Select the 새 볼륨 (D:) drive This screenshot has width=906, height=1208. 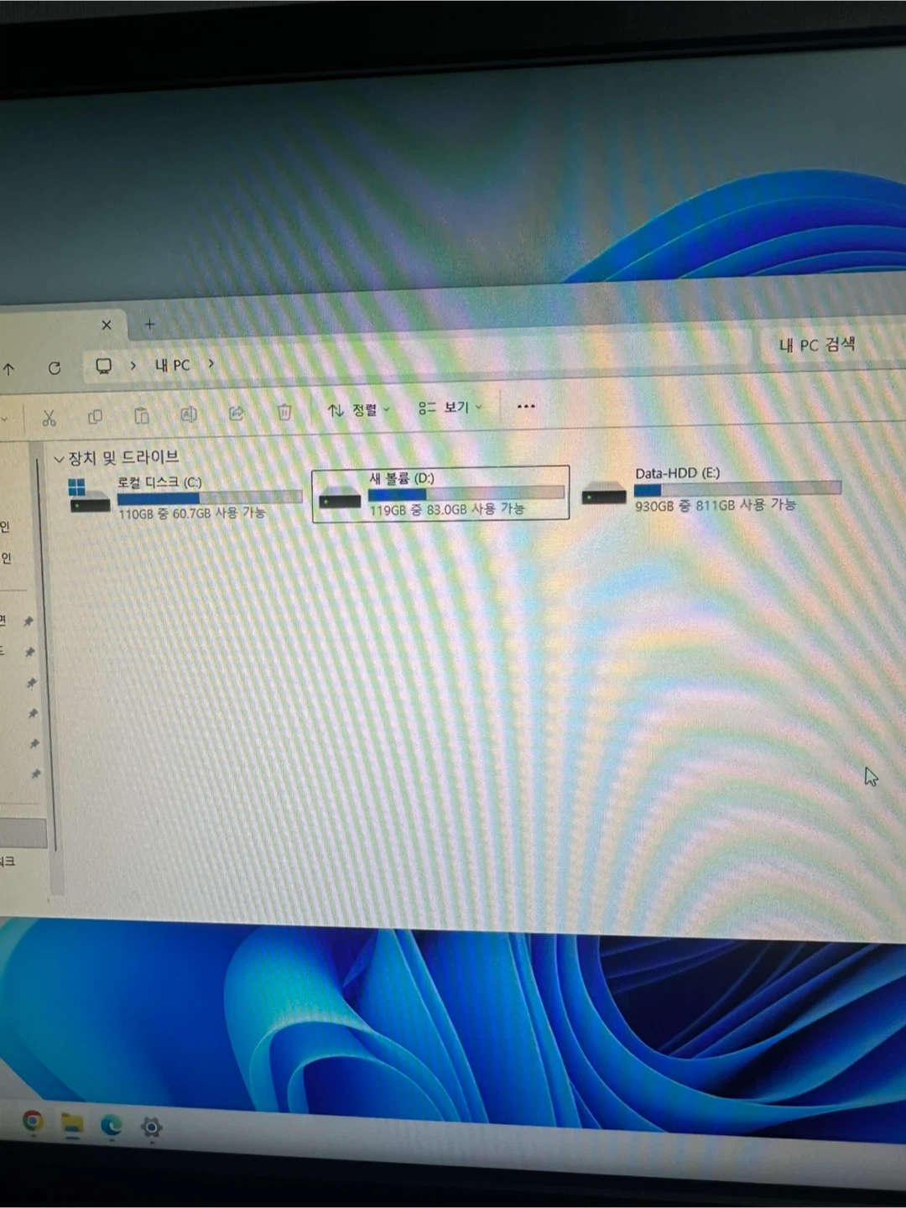pyautogui.click(x=440, y=494)
